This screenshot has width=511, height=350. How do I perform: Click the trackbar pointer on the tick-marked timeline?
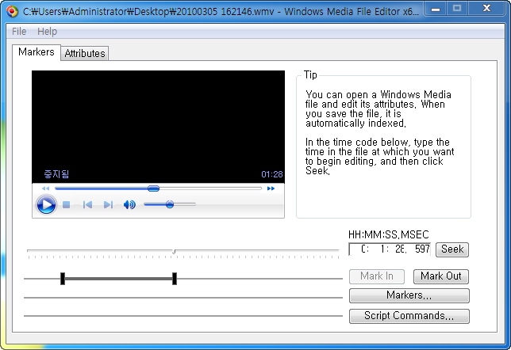tap(174, 251)
